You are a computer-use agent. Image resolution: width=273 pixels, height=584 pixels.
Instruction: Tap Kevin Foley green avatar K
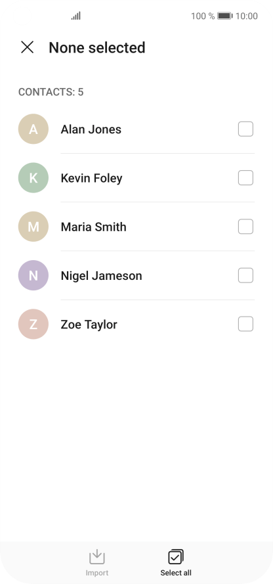click(33, 177)
